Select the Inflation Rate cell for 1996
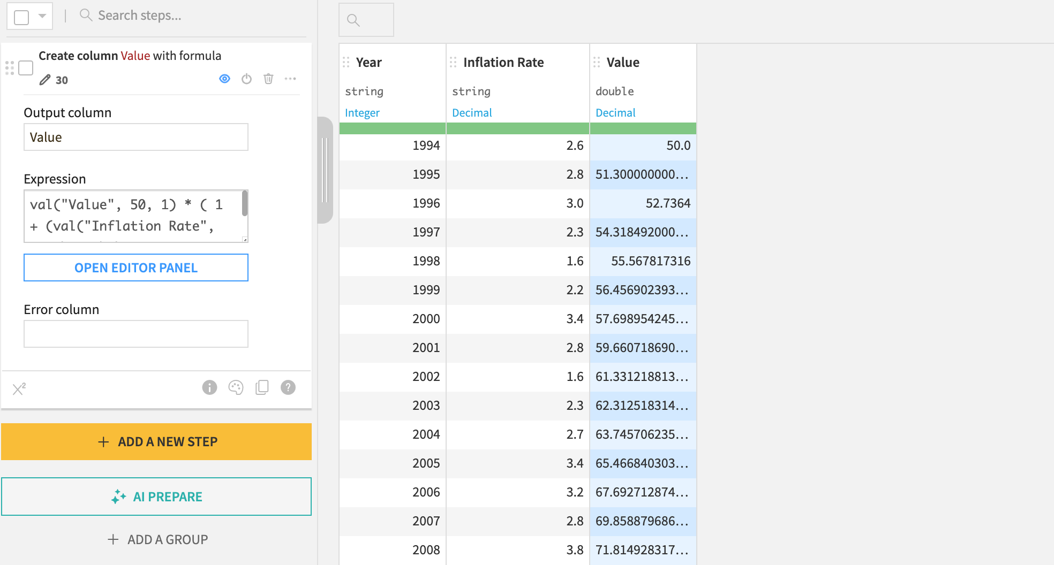Image resolution: width=1054 pixels, height=565 pixels. coord(518,203)
